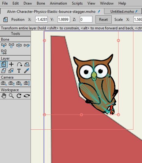Open the Scripts menu

[77, 3]
